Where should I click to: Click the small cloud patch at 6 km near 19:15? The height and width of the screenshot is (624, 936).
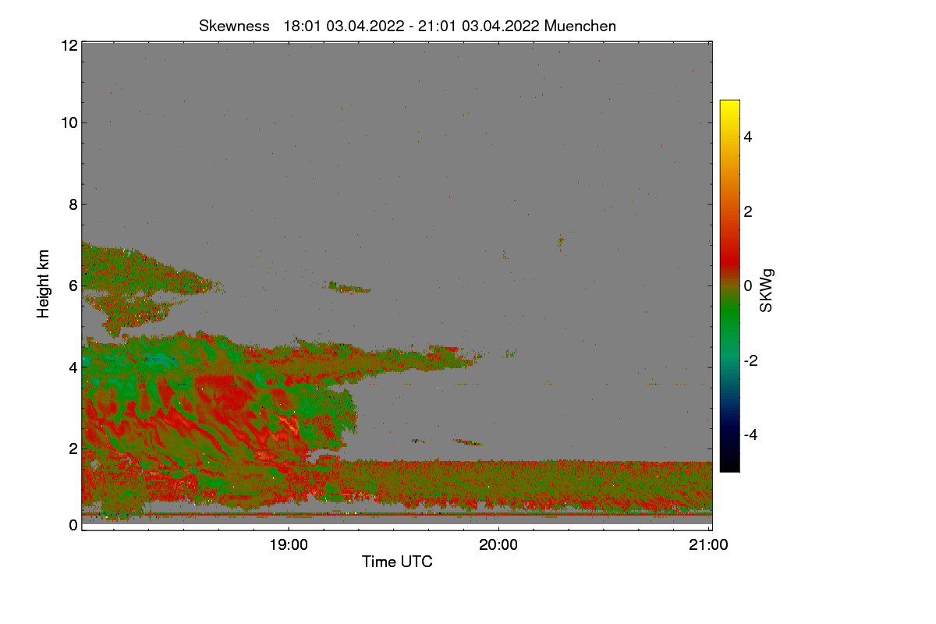tap(349, 288)
